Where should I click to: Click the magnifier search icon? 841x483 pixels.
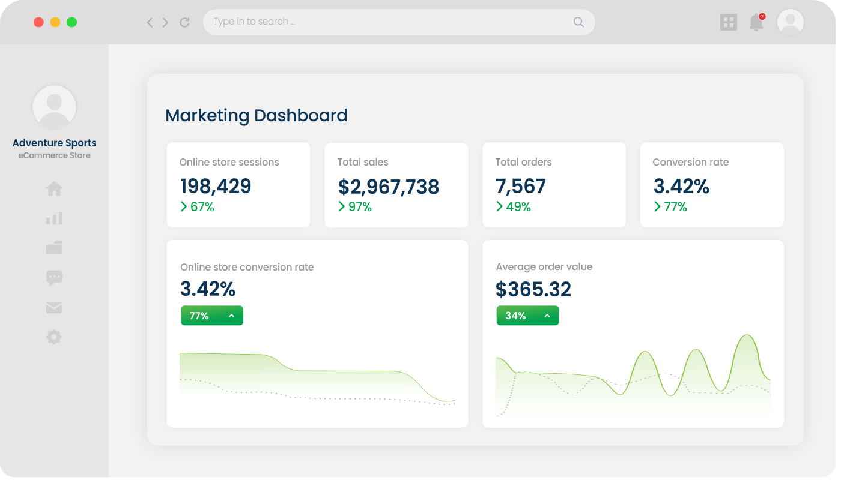pos(578,22)
